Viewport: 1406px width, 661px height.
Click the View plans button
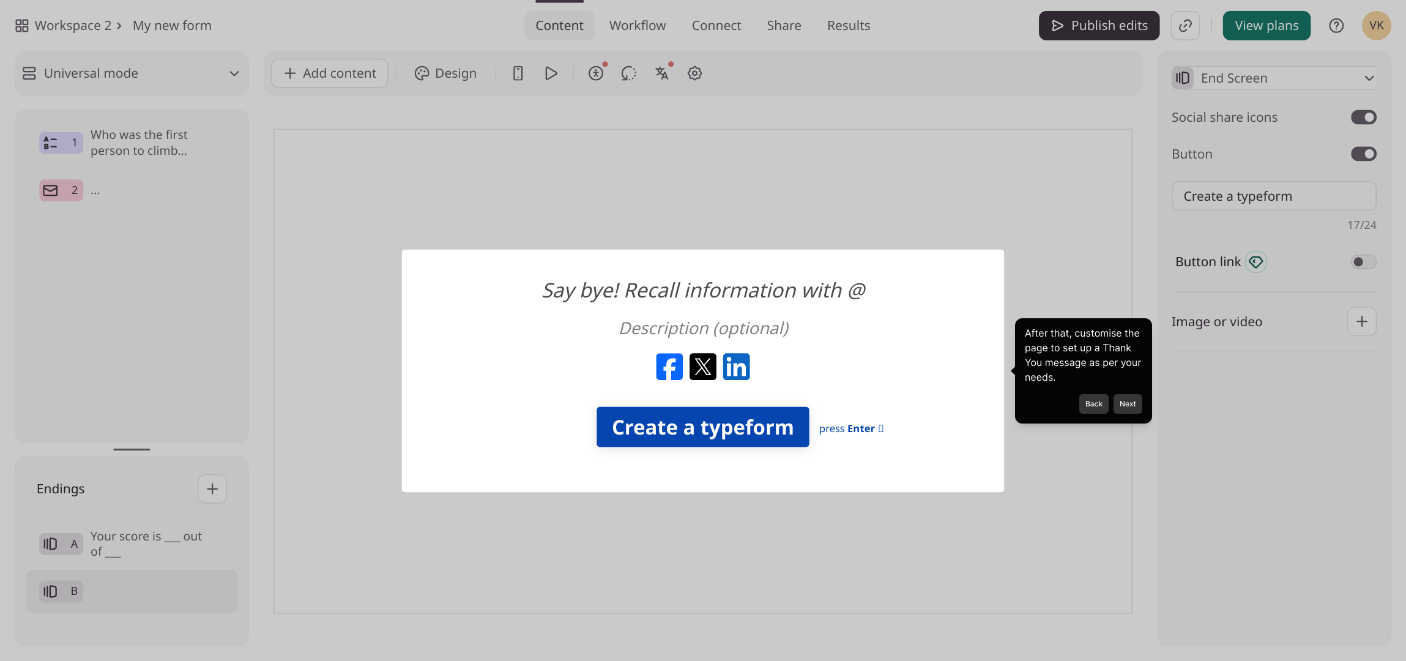point(1267,26)
